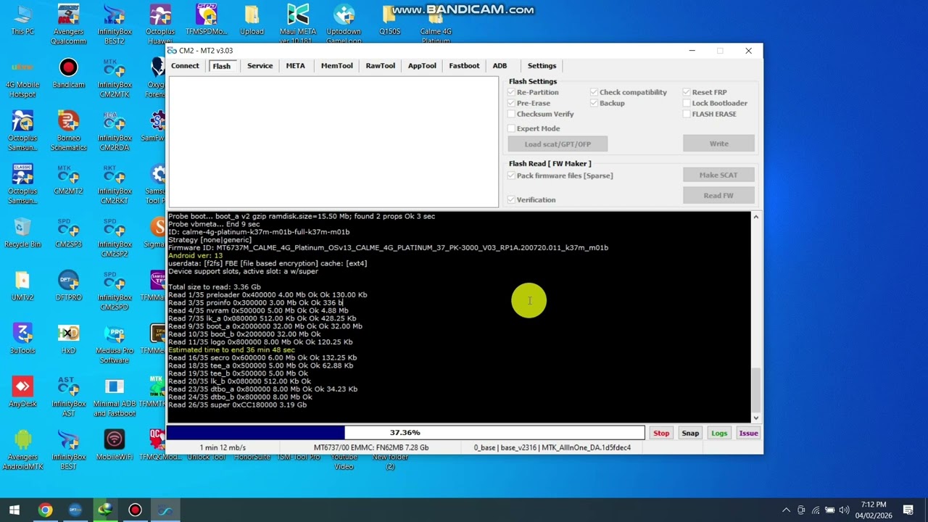Click the Windows Start button
Image resolution: width=928 pixels, height=522 pixels.
tap(14, 510)
